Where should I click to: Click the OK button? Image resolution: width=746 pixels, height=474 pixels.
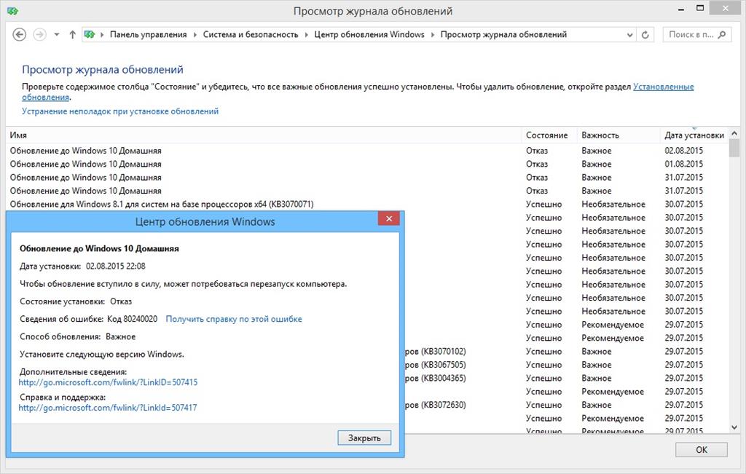(x=702, y=450)
